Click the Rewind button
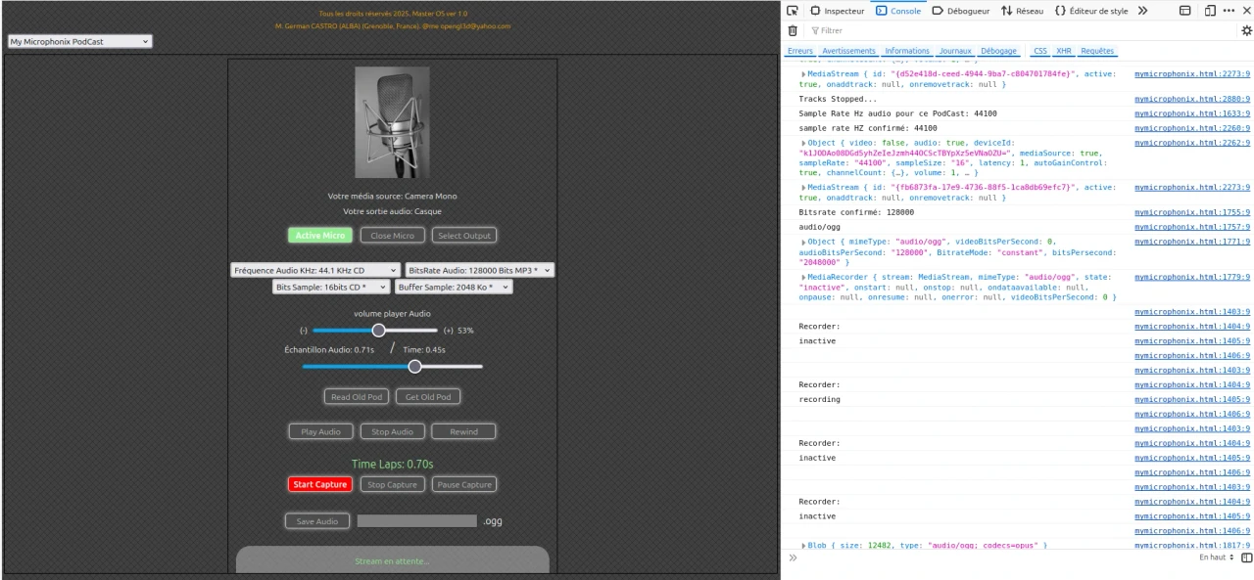Image resolution: width=1254 pixels, height=580 pixels. tap(464, 431)
